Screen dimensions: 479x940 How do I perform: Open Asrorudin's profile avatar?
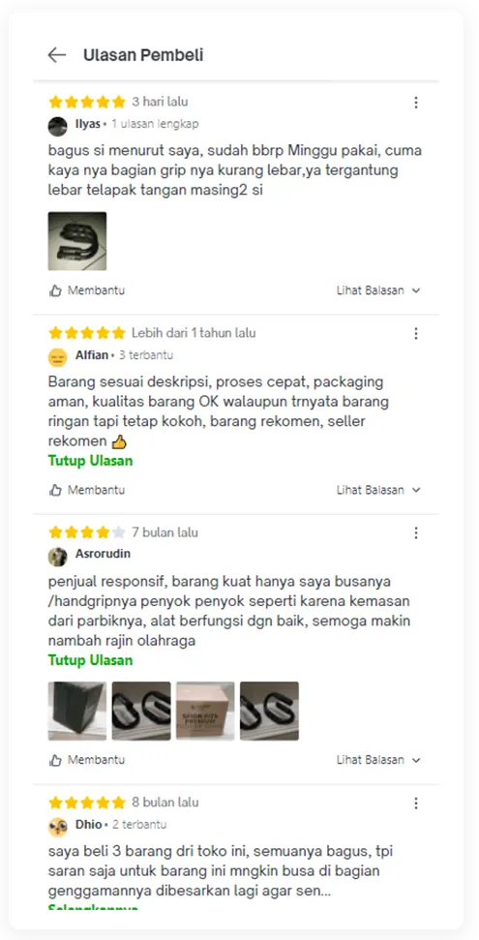point(57,557)
